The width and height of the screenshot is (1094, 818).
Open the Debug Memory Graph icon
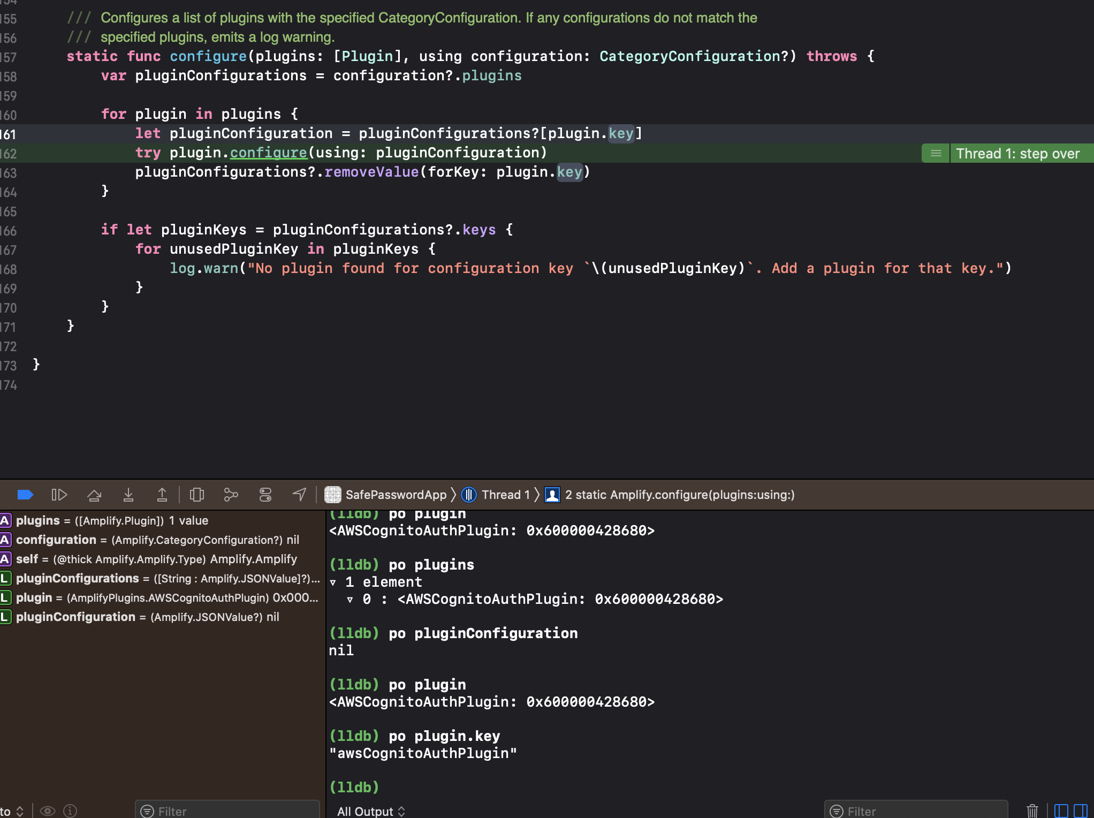tap(231, 495)
